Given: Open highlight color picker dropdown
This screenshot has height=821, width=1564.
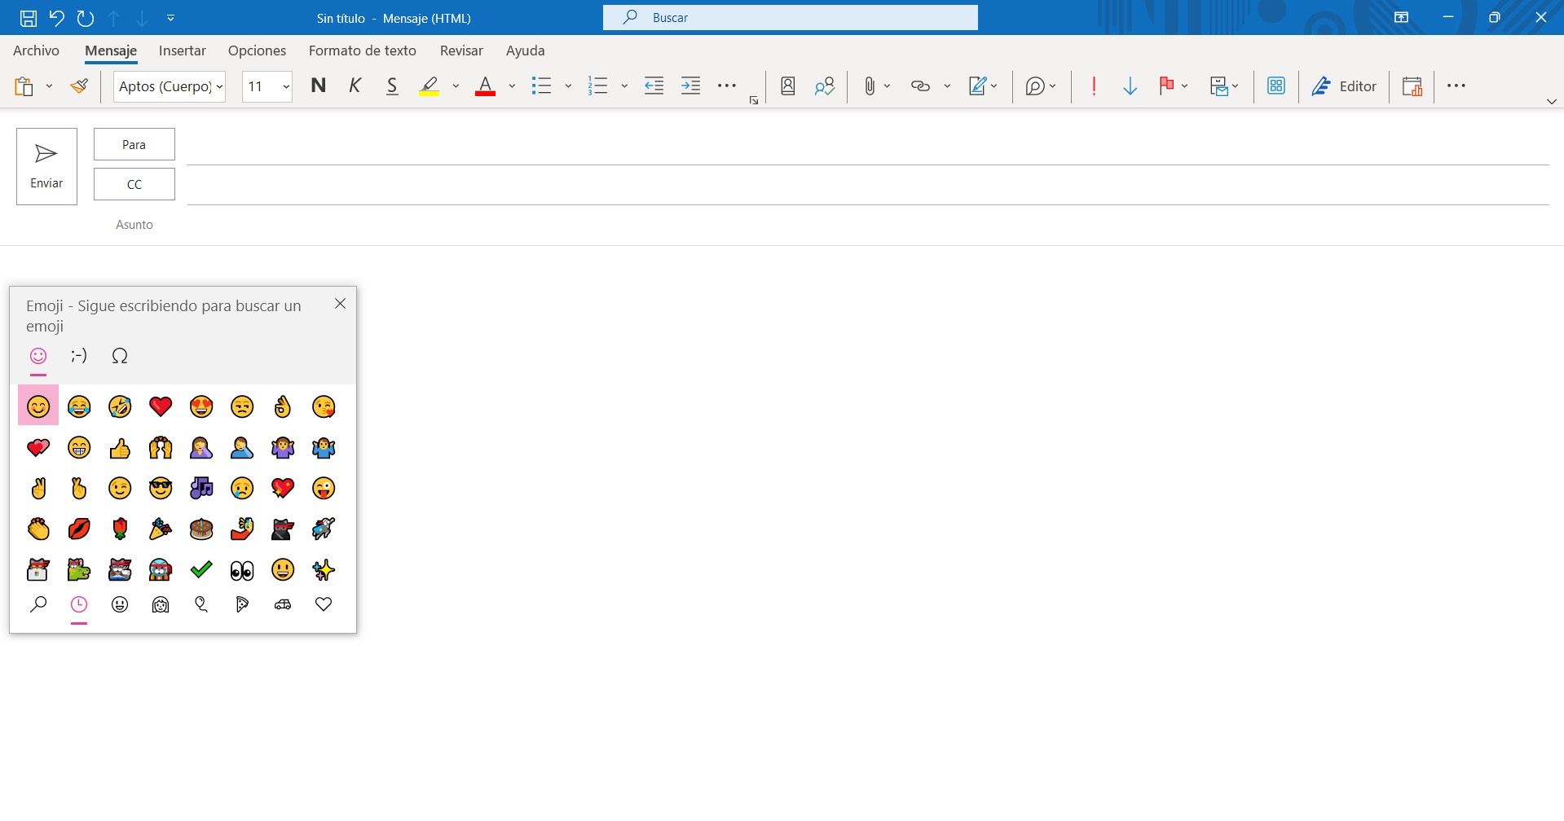Looking at the screenshot, I should [456, 86].
